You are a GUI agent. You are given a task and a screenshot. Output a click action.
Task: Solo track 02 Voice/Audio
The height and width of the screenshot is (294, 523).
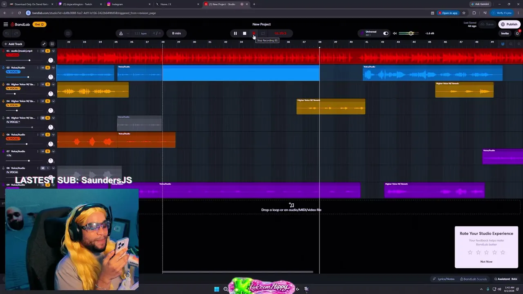click(47, 68)
